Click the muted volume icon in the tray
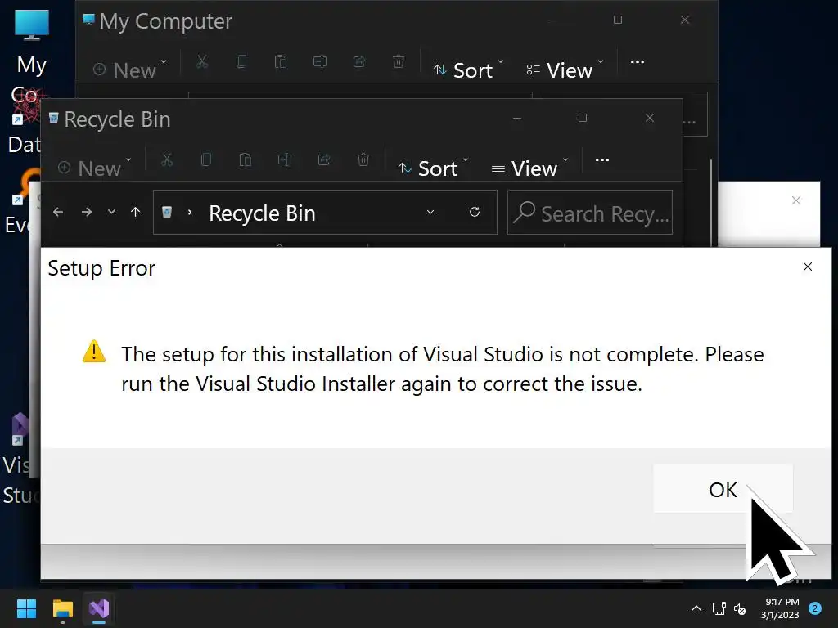Screen dimensions: 838x628 tap(740, 608)
